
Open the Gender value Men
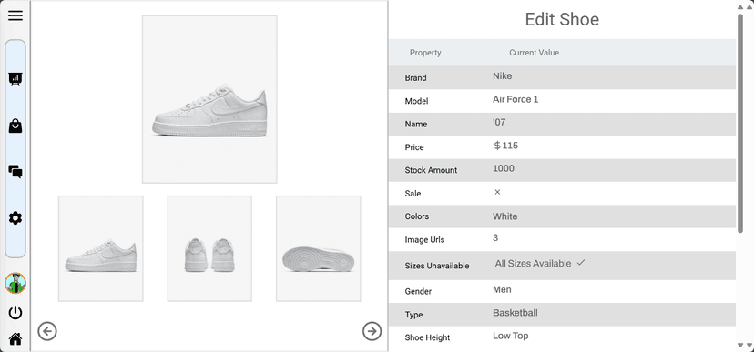502,289
